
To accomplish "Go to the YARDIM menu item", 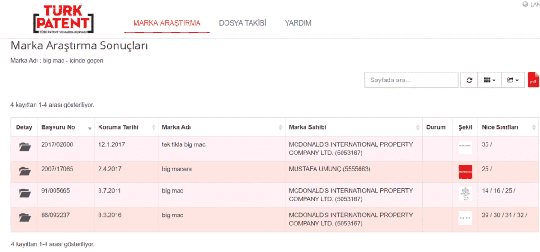I will pos(298,23).
